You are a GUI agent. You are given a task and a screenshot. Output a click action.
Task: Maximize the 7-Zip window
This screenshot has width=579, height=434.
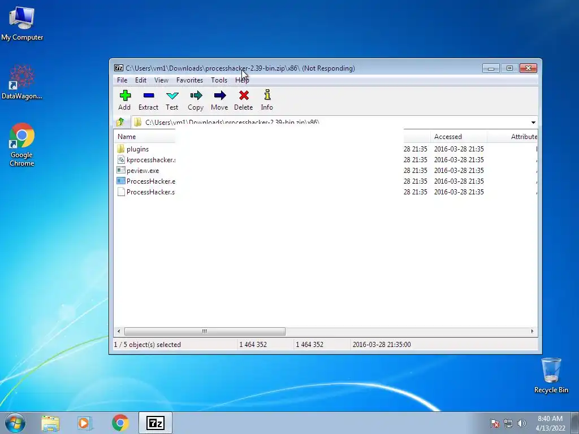pos(509,68)
